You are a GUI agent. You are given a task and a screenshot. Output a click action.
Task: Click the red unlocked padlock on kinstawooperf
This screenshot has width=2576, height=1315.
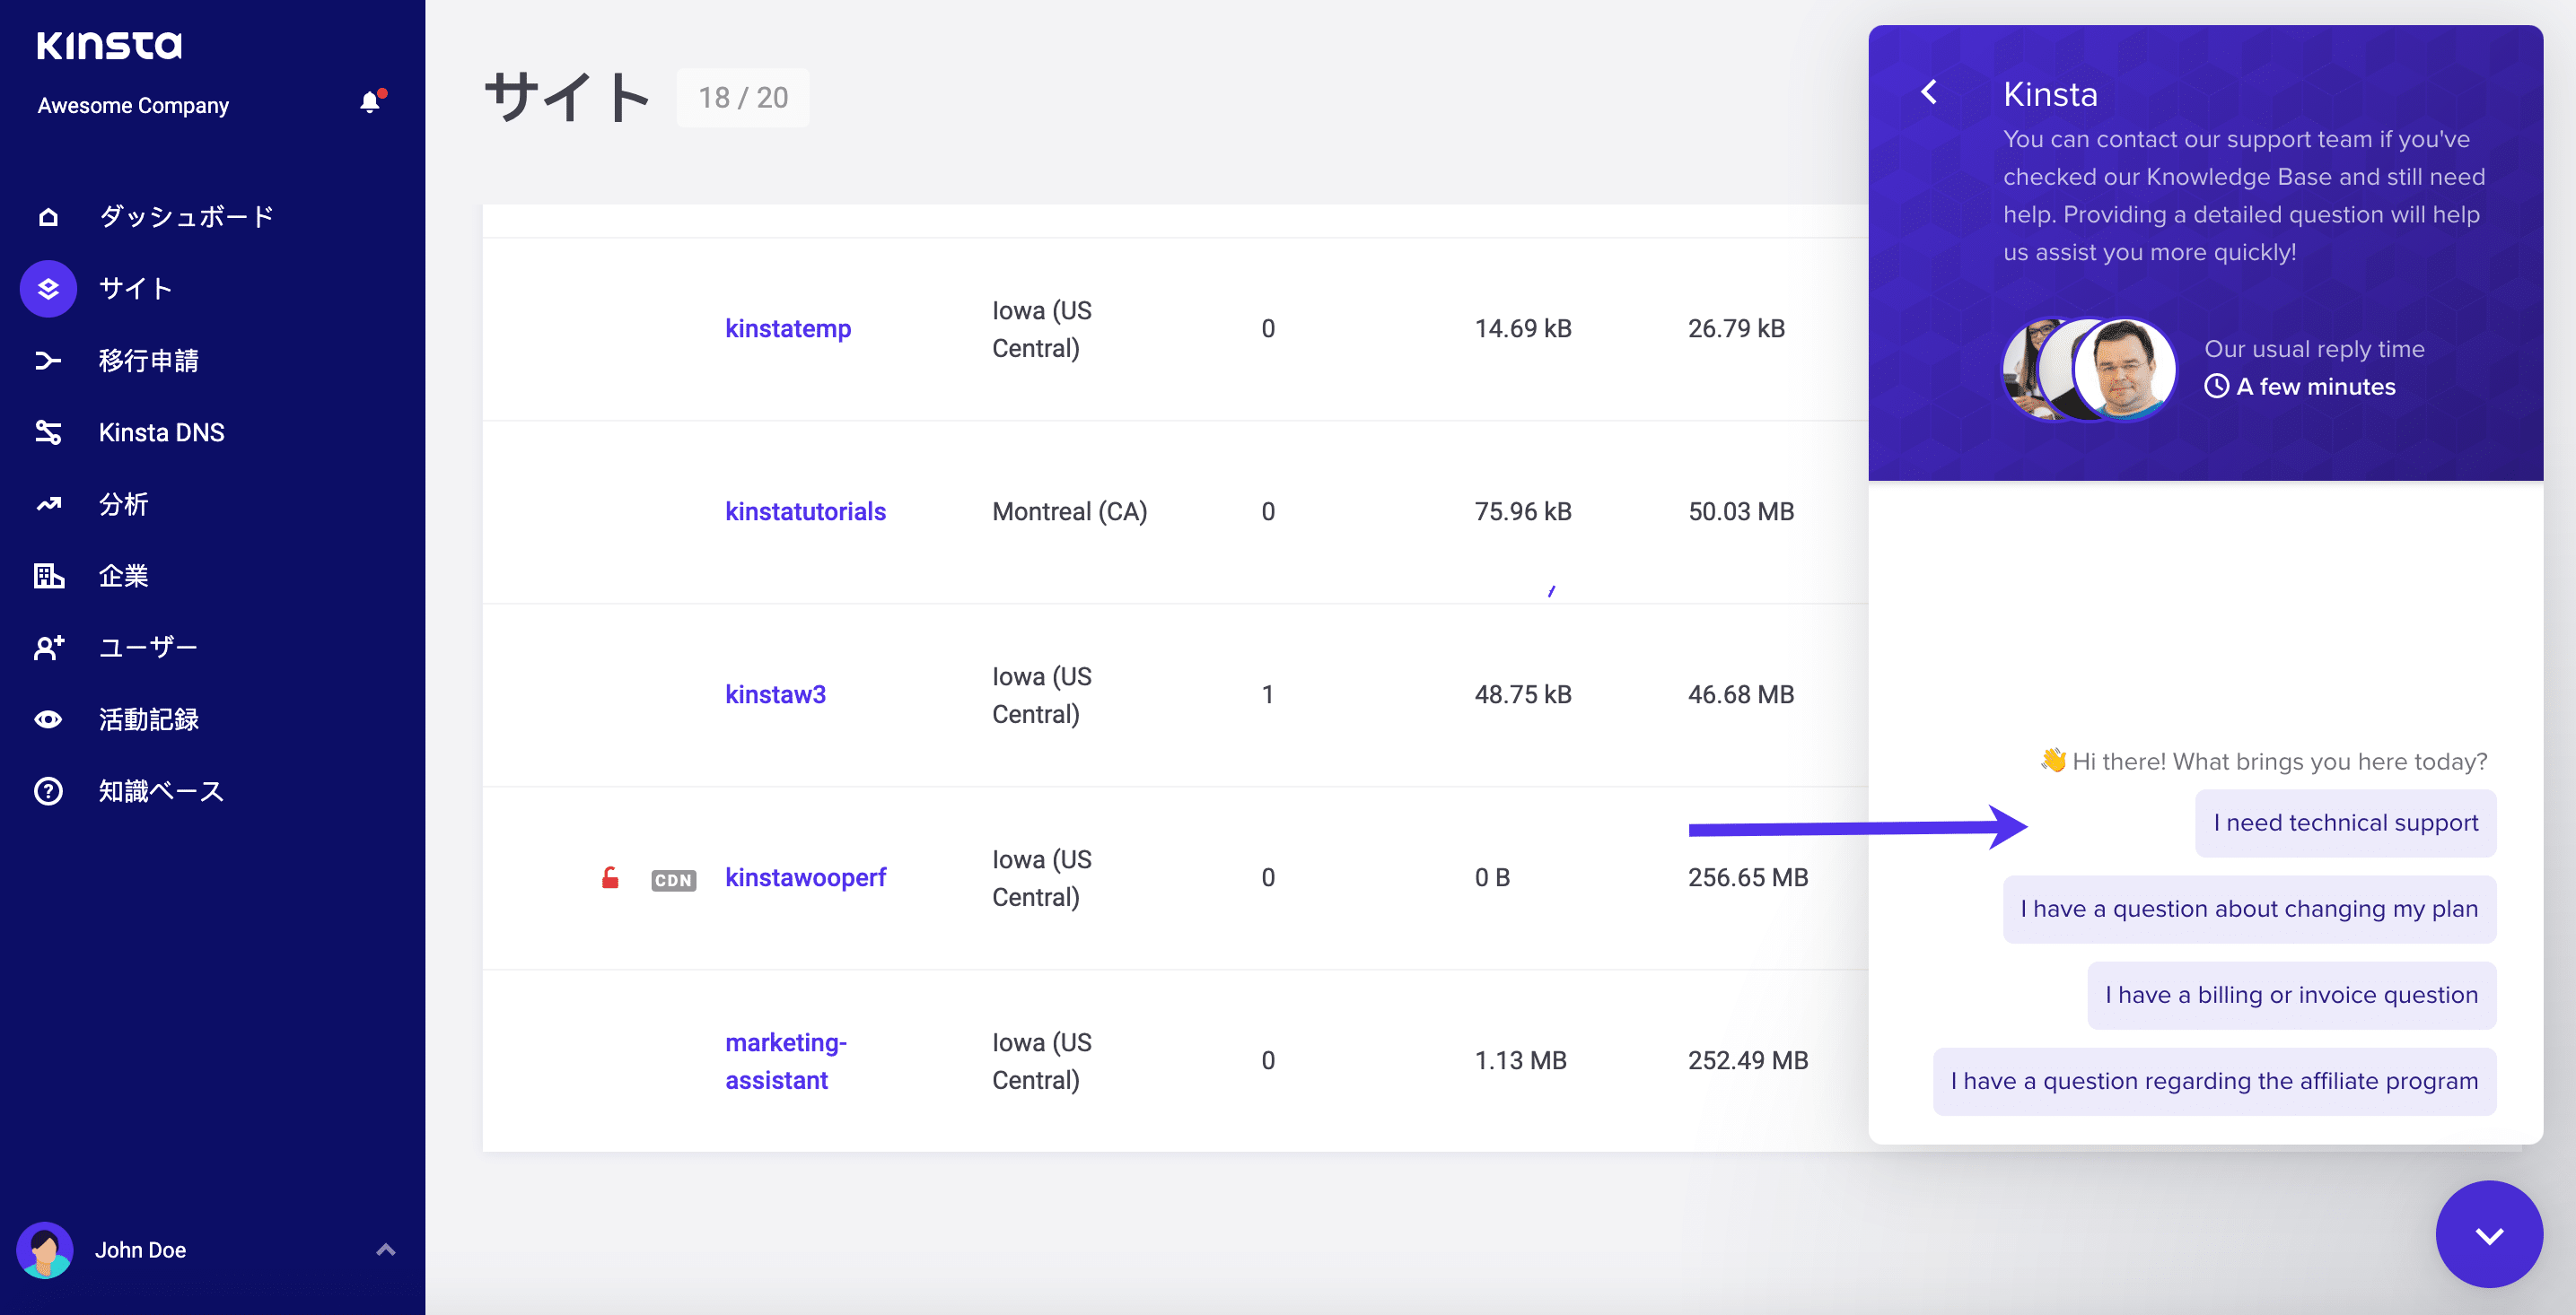610,877
